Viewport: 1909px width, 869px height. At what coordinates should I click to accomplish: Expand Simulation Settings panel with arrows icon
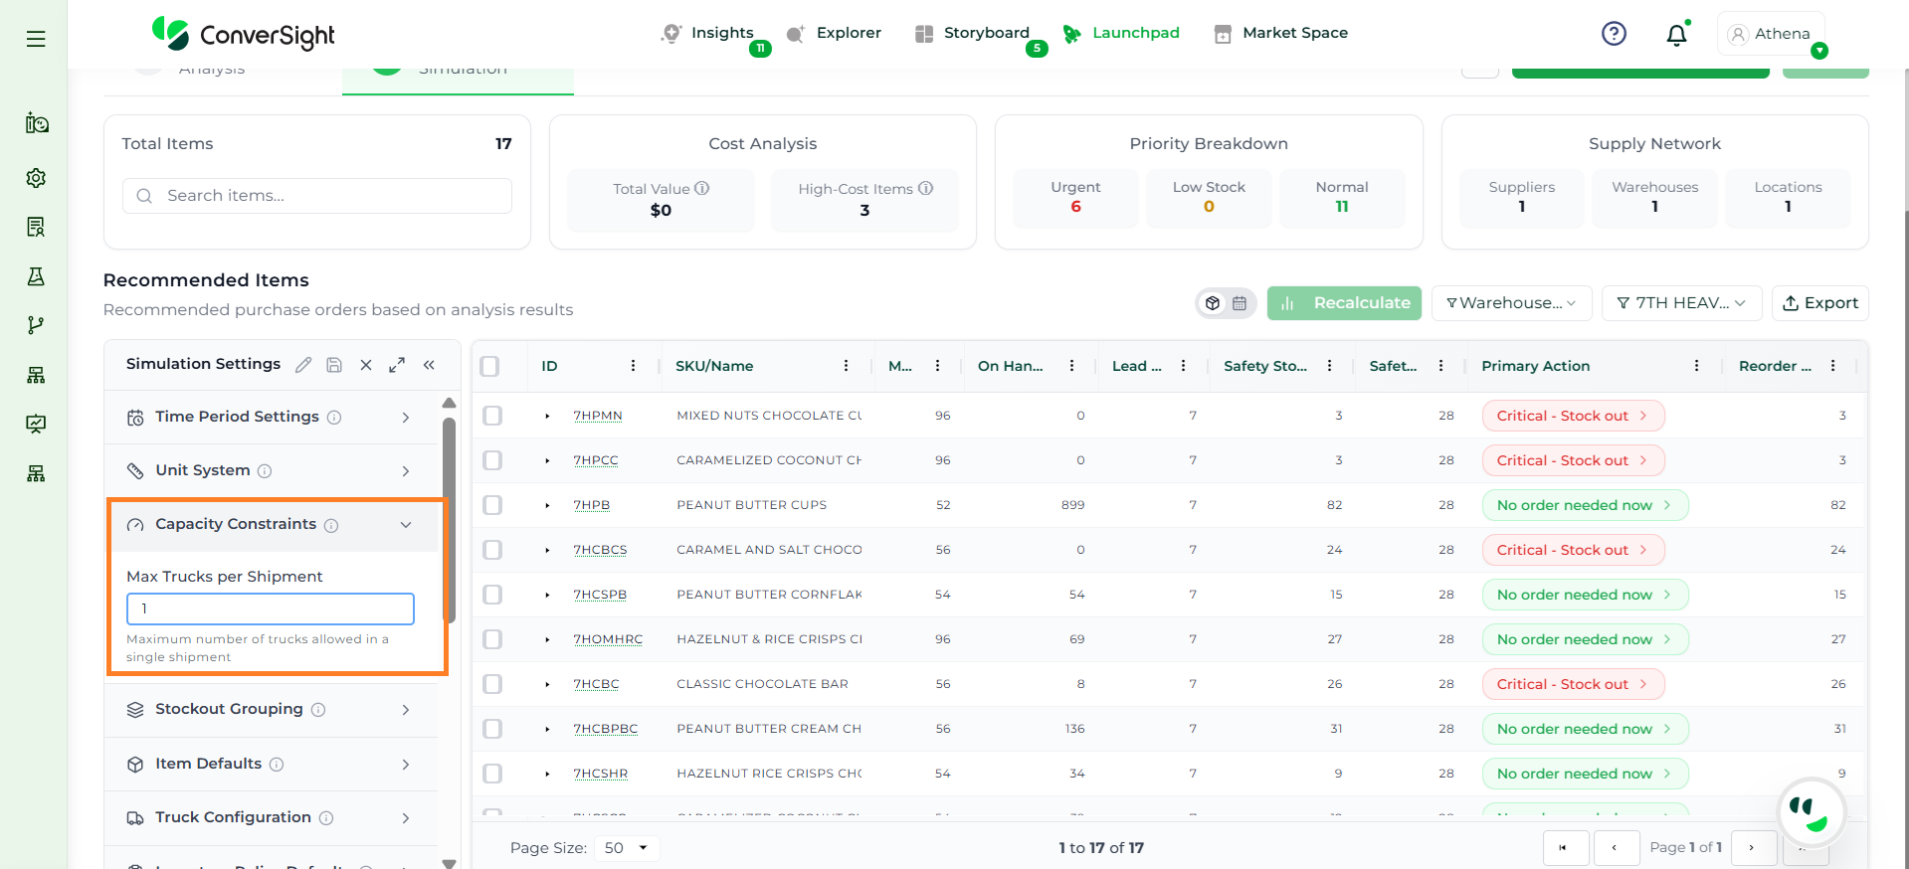point(397,365)
